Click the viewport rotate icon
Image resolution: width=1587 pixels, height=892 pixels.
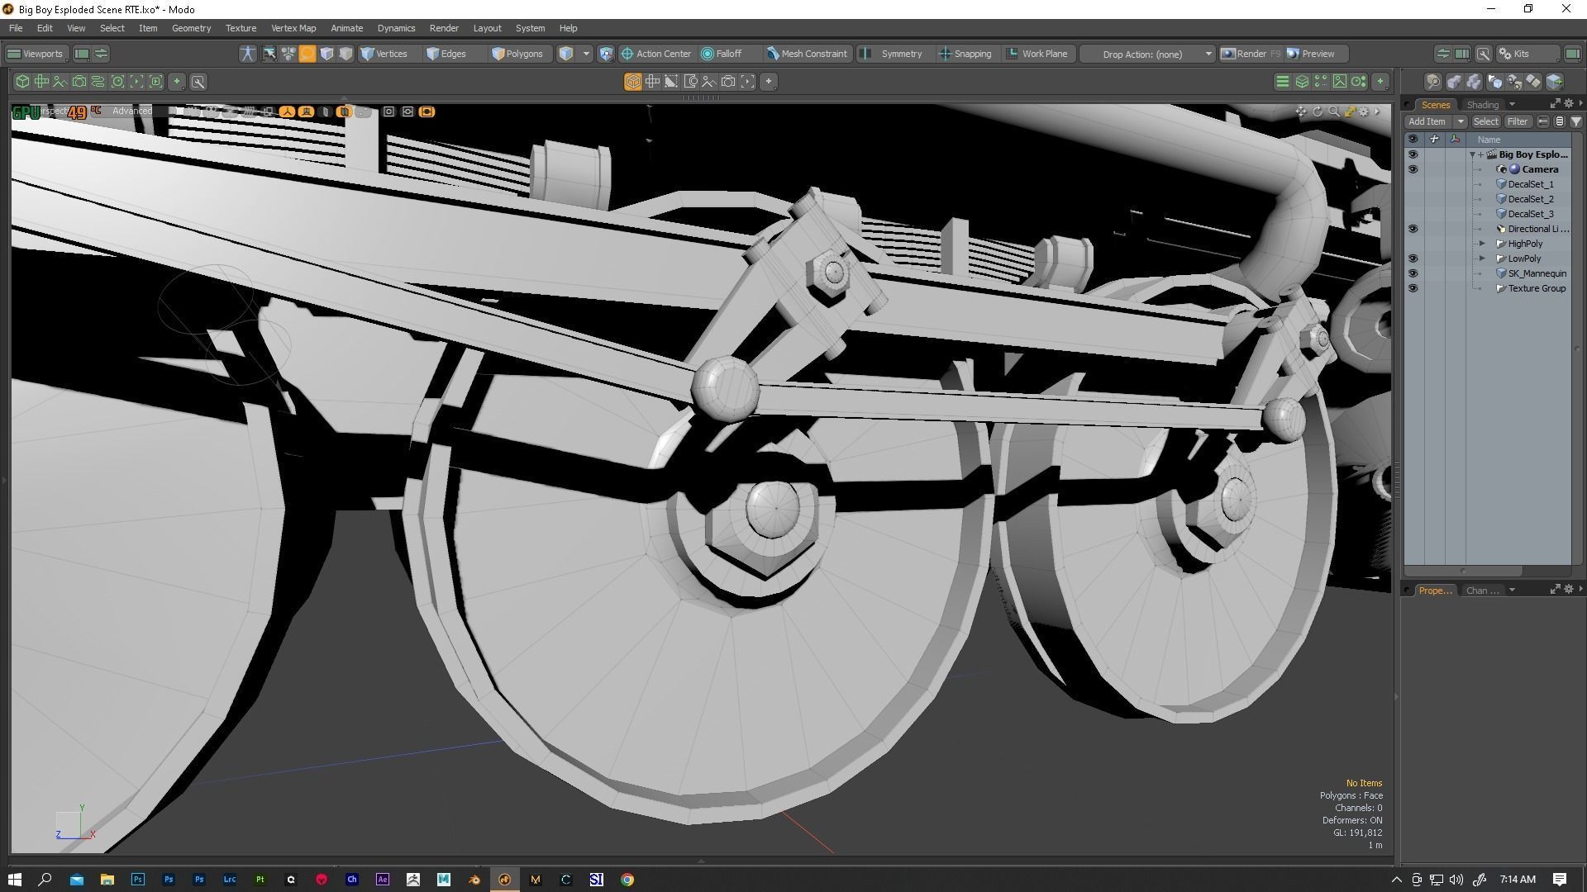(x=1318, y=111)
